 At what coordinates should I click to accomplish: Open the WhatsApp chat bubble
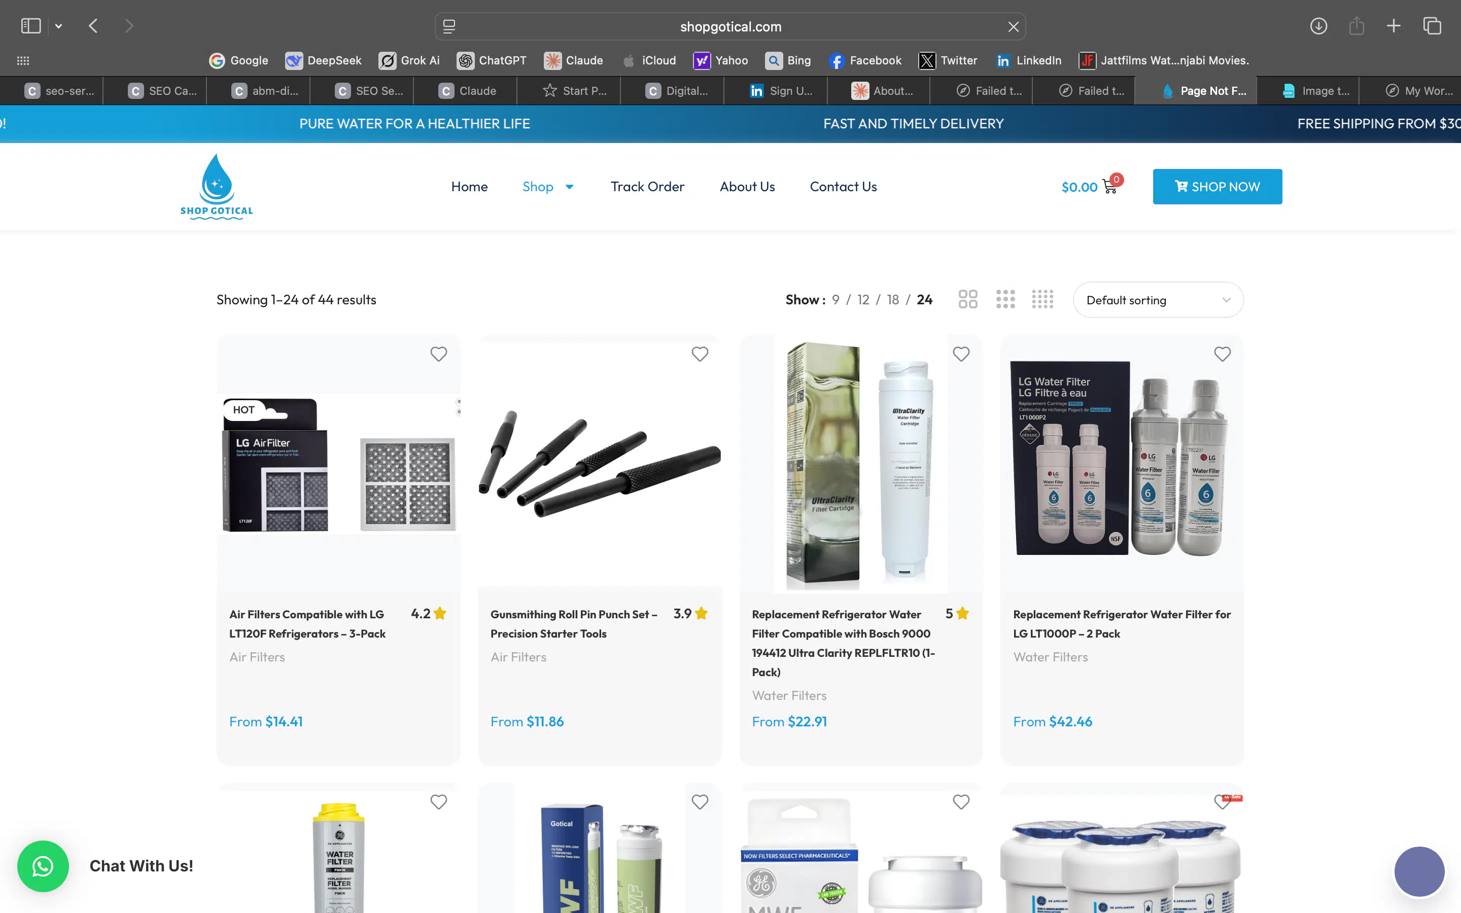click(x=43, y=866)
